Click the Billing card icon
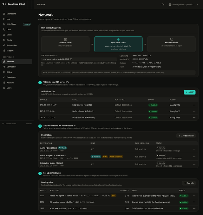 pyautogui.click(x=4, y=72)
